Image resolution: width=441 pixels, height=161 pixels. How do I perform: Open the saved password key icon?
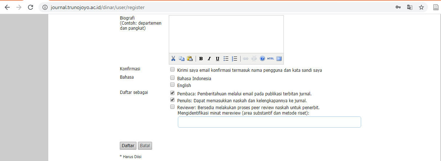(398, 7)
